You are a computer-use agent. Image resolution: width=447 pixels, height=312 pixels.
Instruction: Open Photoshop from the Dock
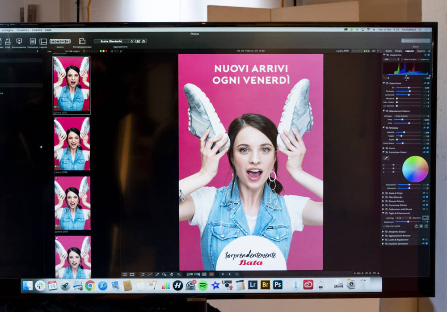coord(278,285)
